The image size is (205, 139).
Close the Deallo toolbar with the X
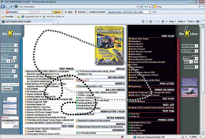point(3,12)
